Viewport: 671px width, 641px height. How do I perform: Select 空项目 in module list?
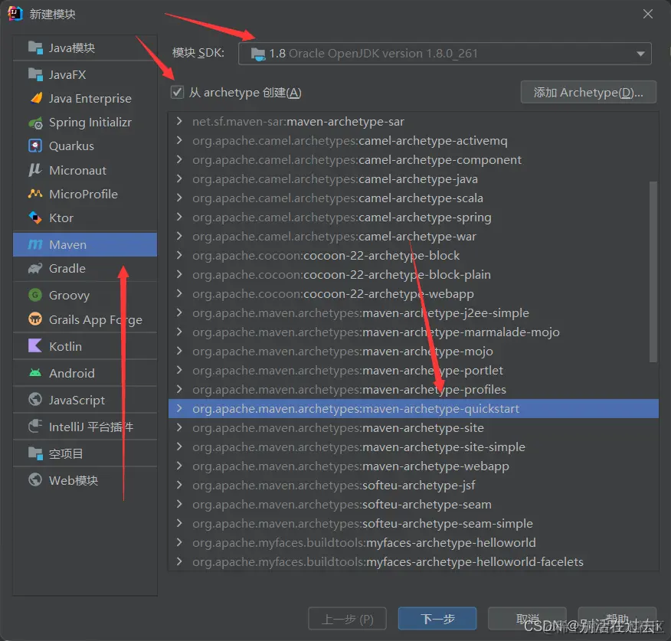(85, 453)
